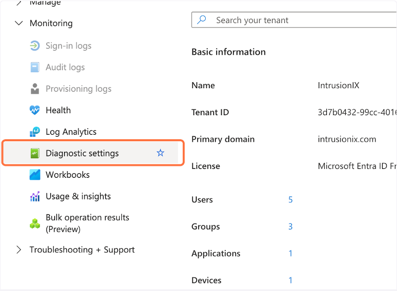The height and width of the screenshot is (291, 397).
Task: Open the Users count link
Action: (290, 200)
